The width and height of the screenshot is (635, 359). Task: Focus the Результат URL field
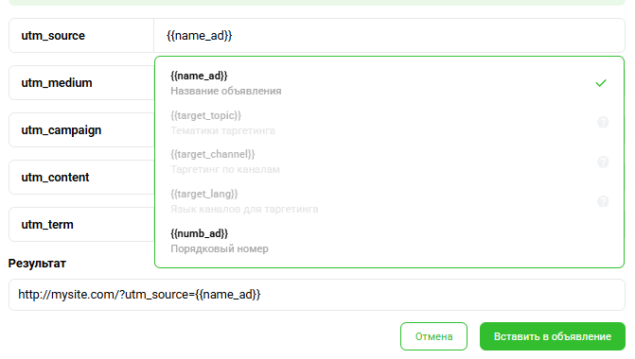click(x=317, y=295)
